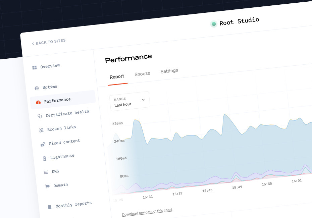The image size is (312, 218).
Task: Click the 15:49 time label
Action: point(237,187)
